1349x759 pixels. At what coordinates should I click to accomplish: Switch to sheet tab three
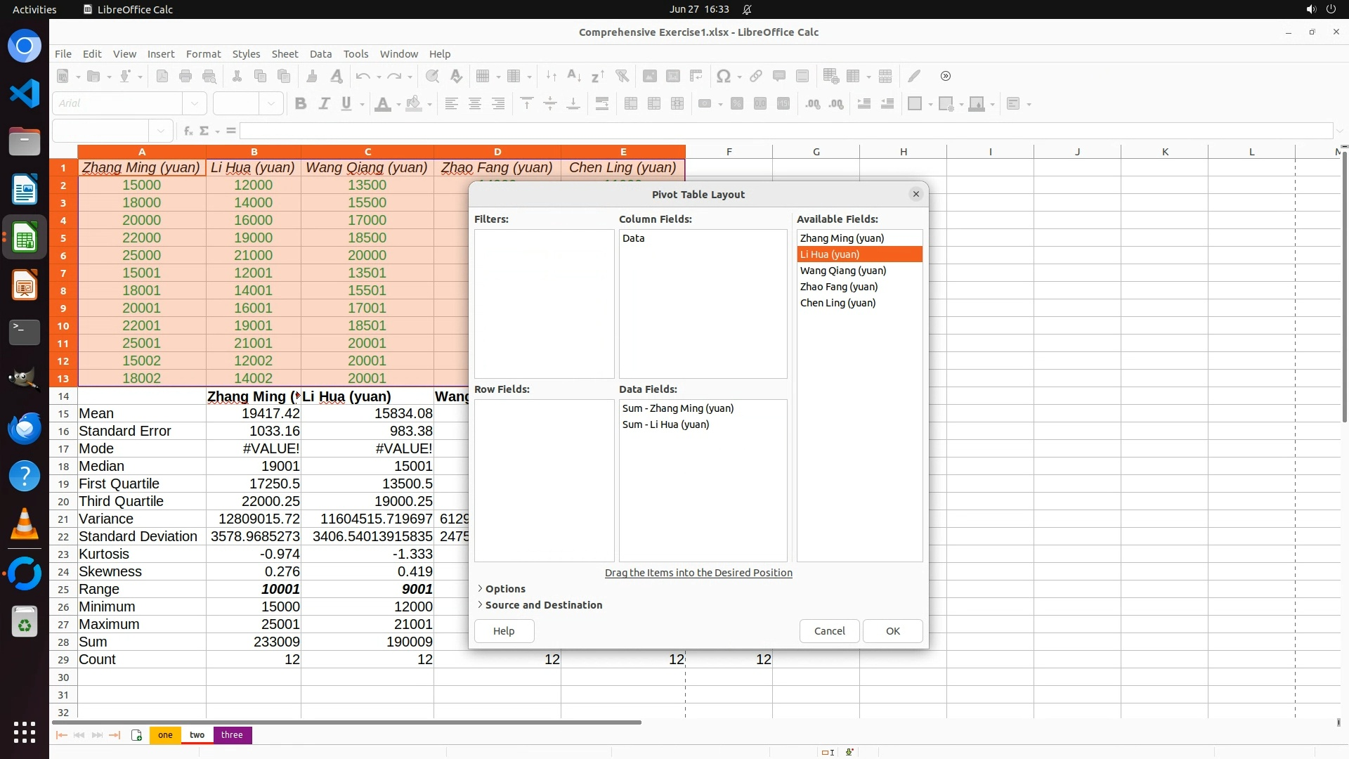point(232,735)
